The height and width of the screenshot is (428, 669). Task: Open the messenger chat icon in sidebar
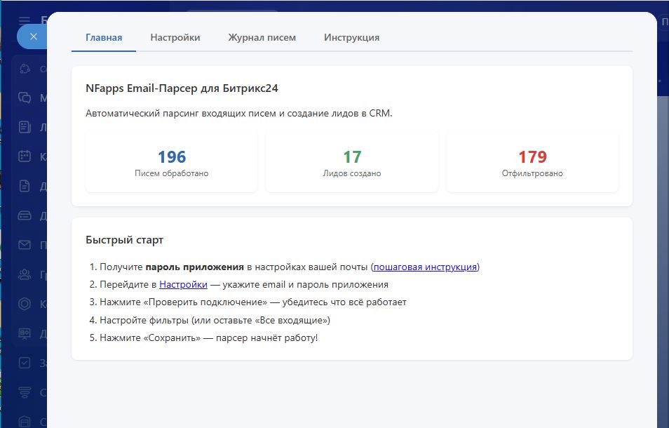[x=25, y=98]
